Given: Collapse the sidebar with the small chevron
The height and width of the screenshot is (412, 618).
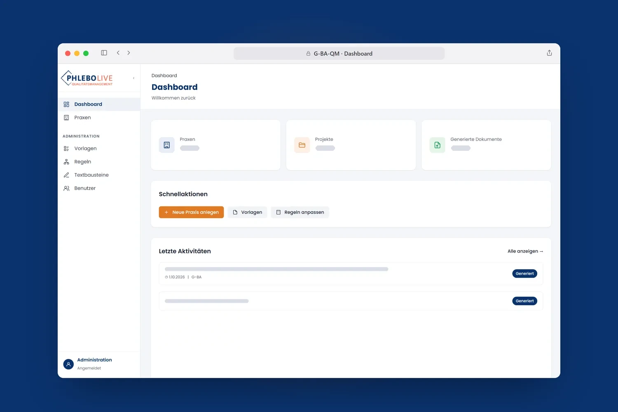Looking at the screenshot, I should (x=133, y=78).
